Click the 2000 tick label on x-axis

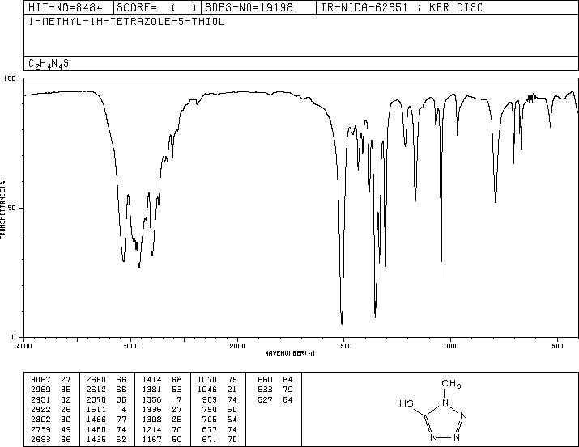tap(237, 346)
